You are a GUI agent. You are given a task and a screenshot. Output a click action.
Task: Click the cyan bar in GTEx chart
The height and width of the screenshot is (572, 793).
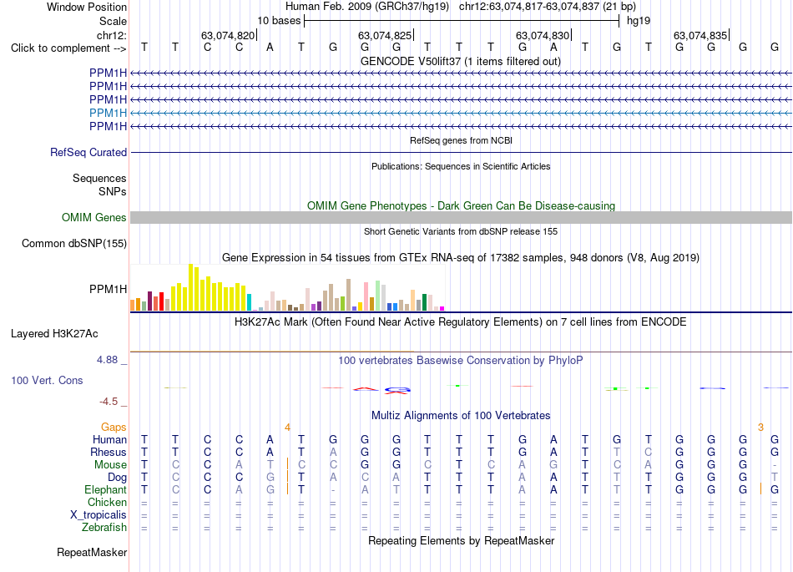249,302
